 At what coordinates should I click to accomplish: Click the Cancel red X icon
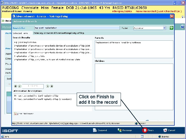pyautogui.click(x=165, y=130)
